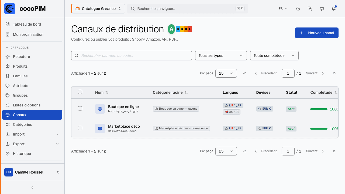This screenshot has width=345, height=194.
Task: Open the Camille Roussel user menu
Action: pyautogui.click(x=32, y=172)
